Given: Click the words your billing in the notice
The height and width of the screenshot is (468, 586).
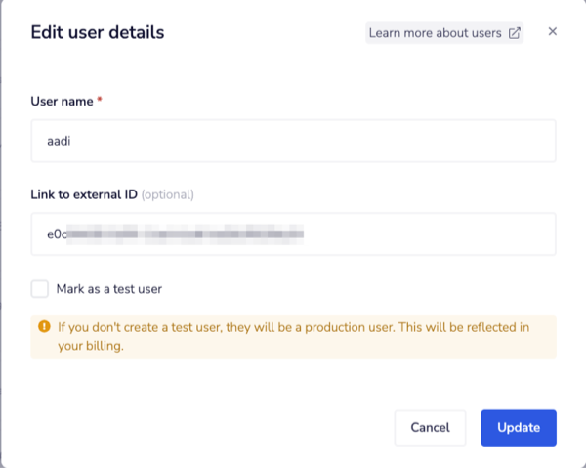Looking at the screenshot, I should click(x=91, y=346).
